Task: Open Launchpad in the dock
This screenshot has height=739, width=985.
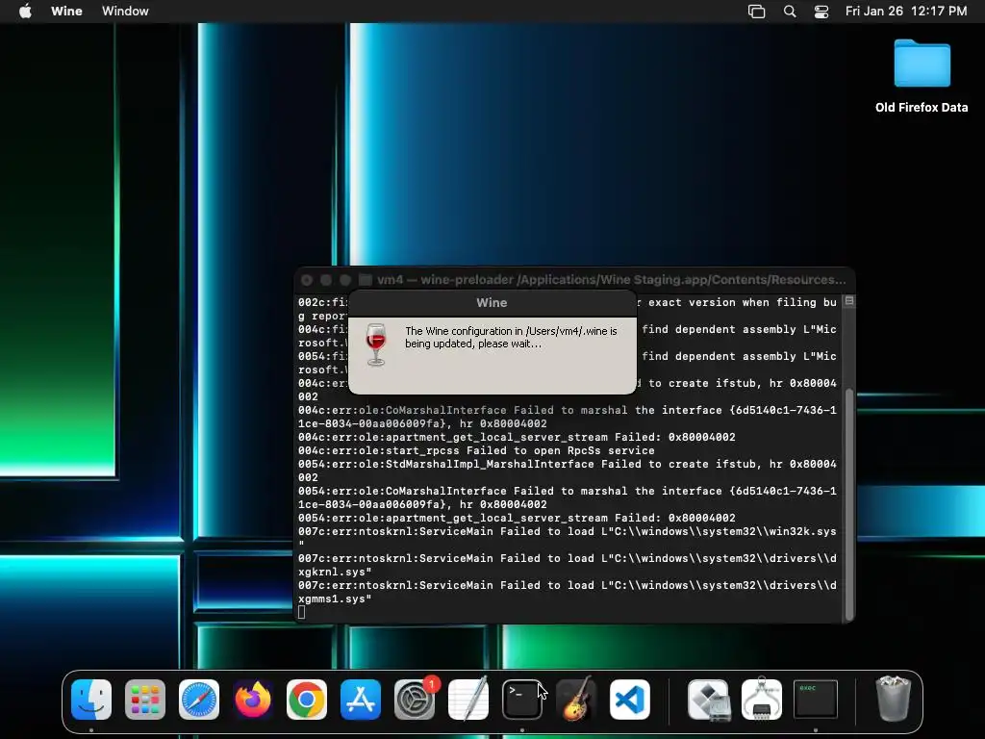Action: (x=145, y=700)
